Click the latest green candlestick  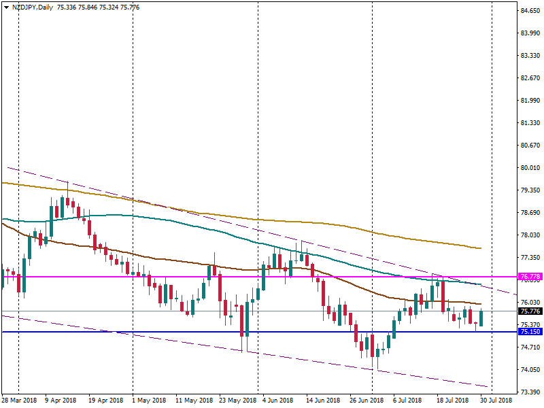coord(481,318)
